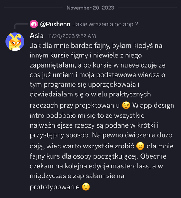Click the smiling emoji after 'zrobić'
This screenshot has width=181, height=198.
point(140,146)
